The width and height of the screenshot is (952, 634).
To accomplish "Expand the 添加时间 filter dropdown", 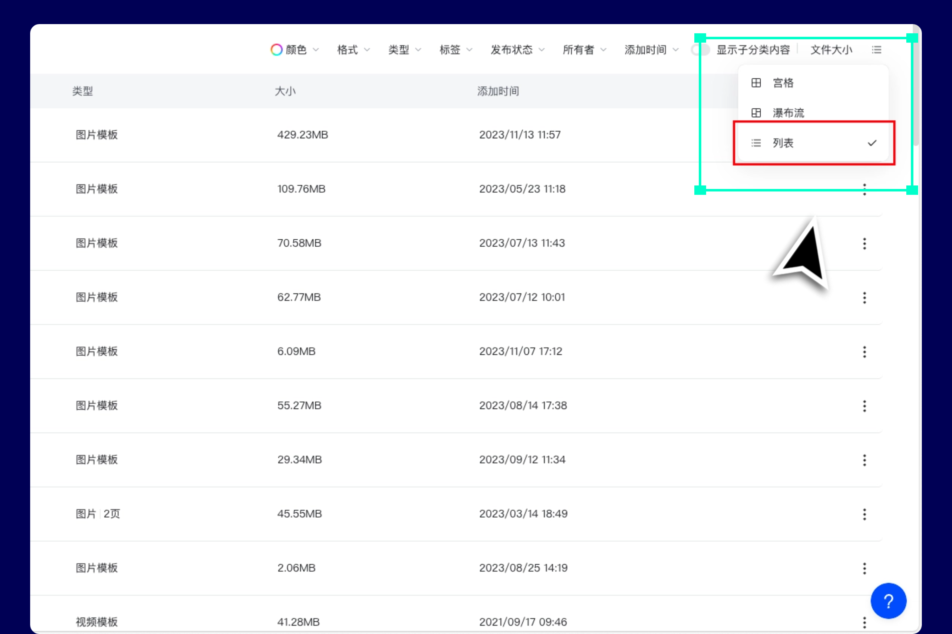I will (652, 50).
